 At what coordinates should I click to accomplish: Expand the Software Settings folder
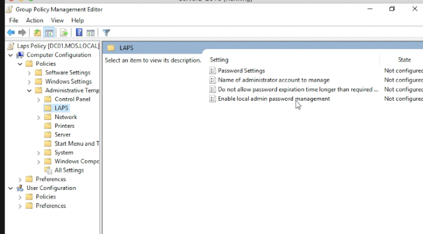tap(29, 73)
